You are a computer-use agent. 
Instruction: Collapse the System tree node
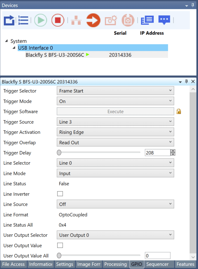[x=6, y=41]
